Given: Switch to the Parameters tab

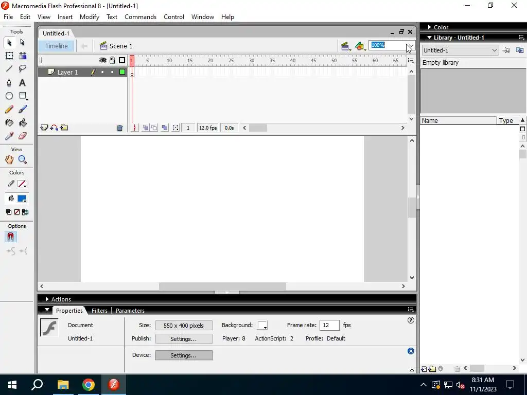Looking at the screenshot, I should [130, 311].
